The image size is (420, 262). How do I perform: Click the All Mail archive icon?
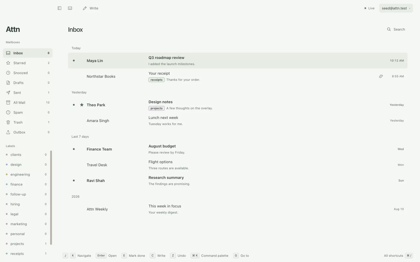coord(8,102)
